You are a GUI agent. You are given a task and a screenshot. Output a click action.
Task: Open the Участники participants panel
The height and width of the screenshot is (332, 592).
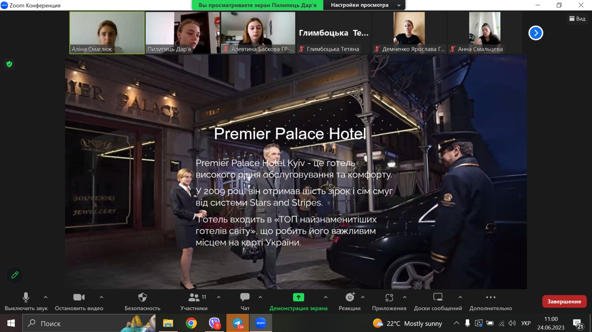(194, 301)
